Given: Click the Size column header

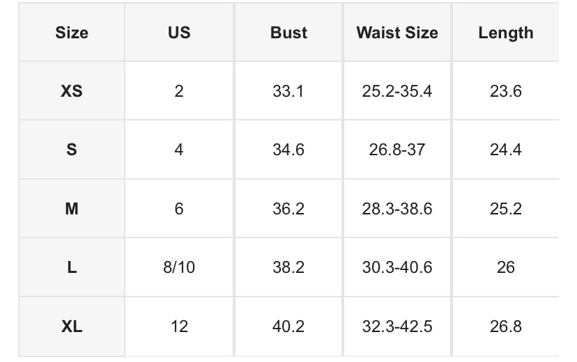Looking at the screenshot, I should 72,33.
